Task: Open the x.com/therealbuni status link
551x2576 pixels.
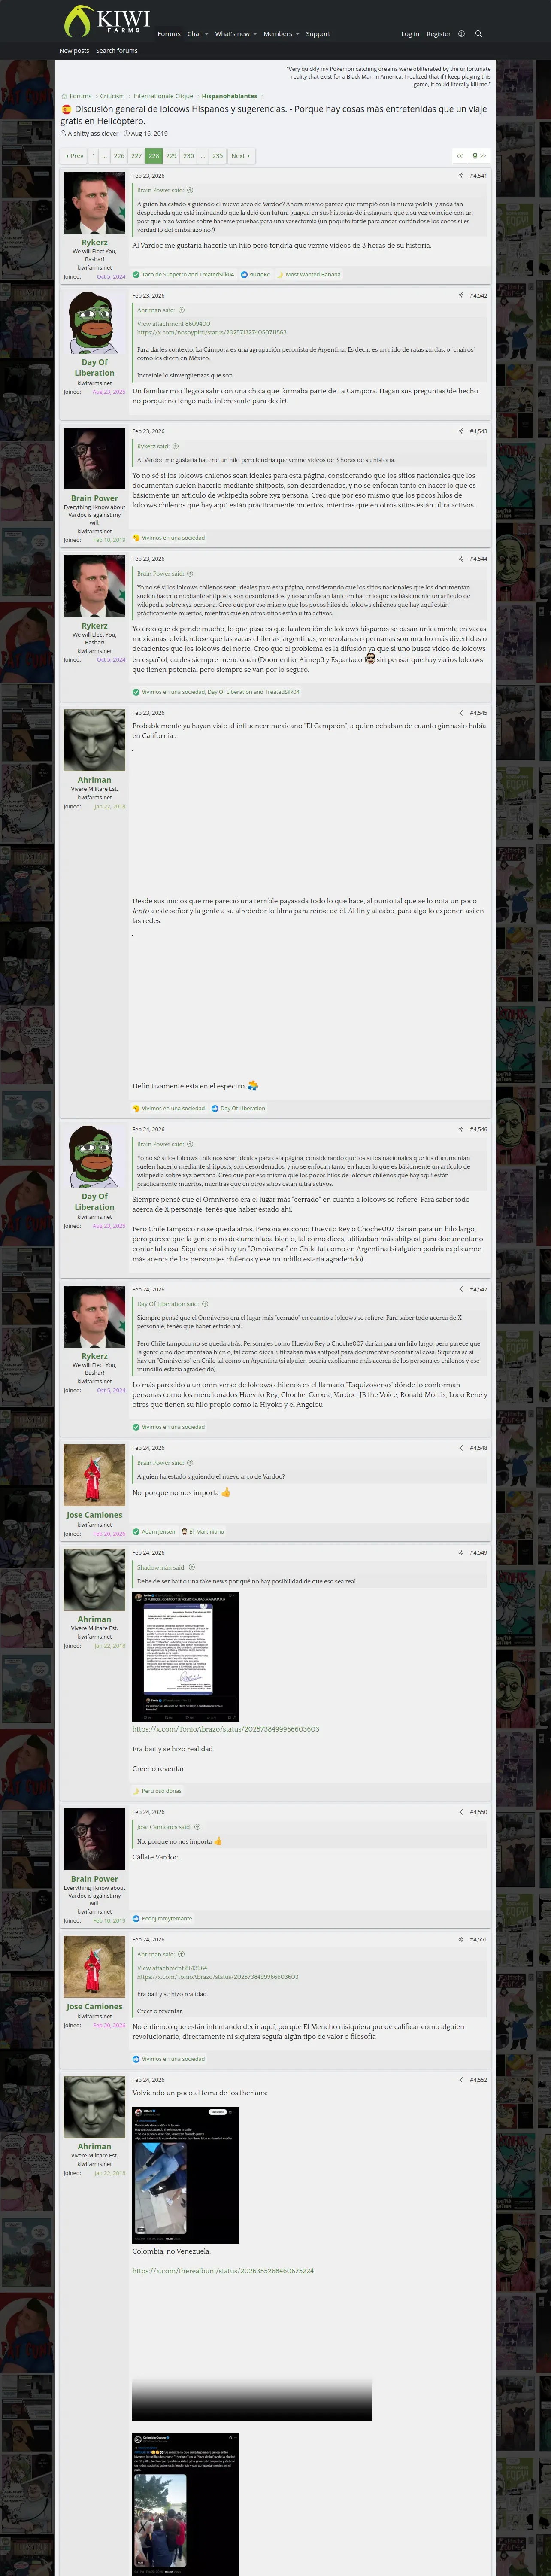Action: pyautogui.click(x=223, y=2271)
